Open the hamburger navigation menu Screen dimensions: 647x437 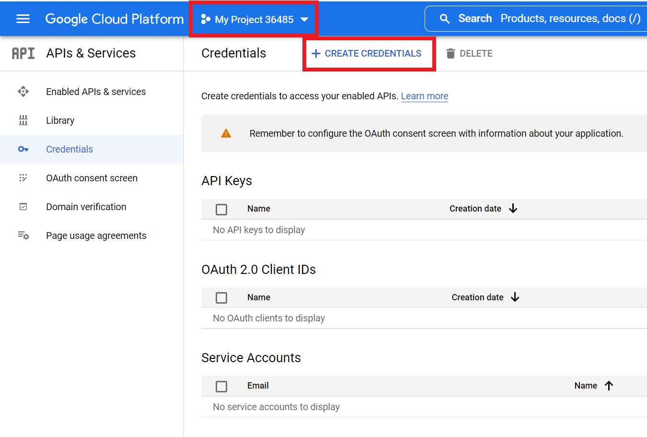pos(23,19)
